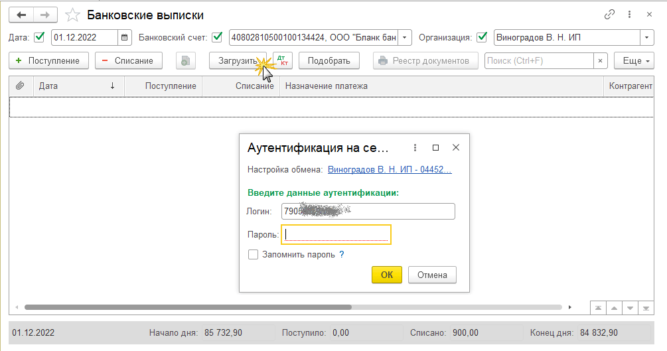The image size is (667, 351).
Task: Click the Списание button in toolbar
Action: coord(129,61)
